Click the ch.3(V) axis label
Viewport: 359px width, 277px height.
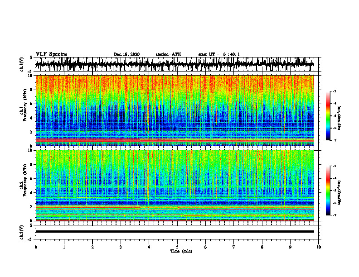[x=22, y=232]
